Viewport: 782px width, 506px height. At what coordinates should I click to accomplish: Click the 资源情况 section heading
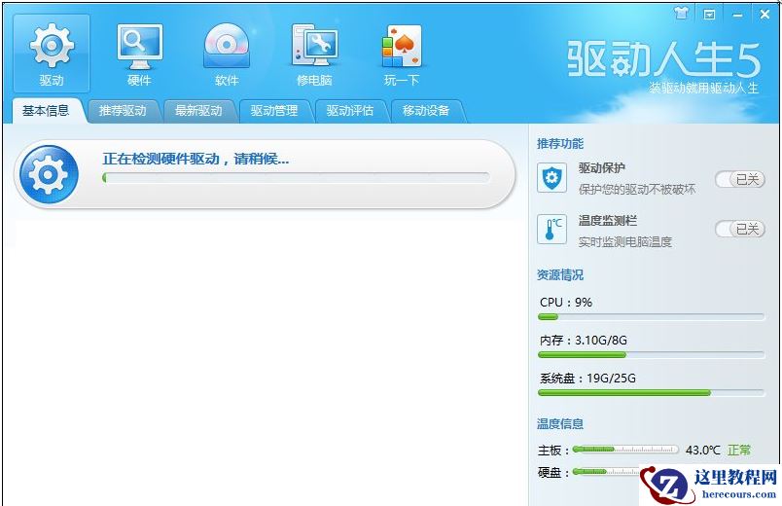[x=560, y=275]
